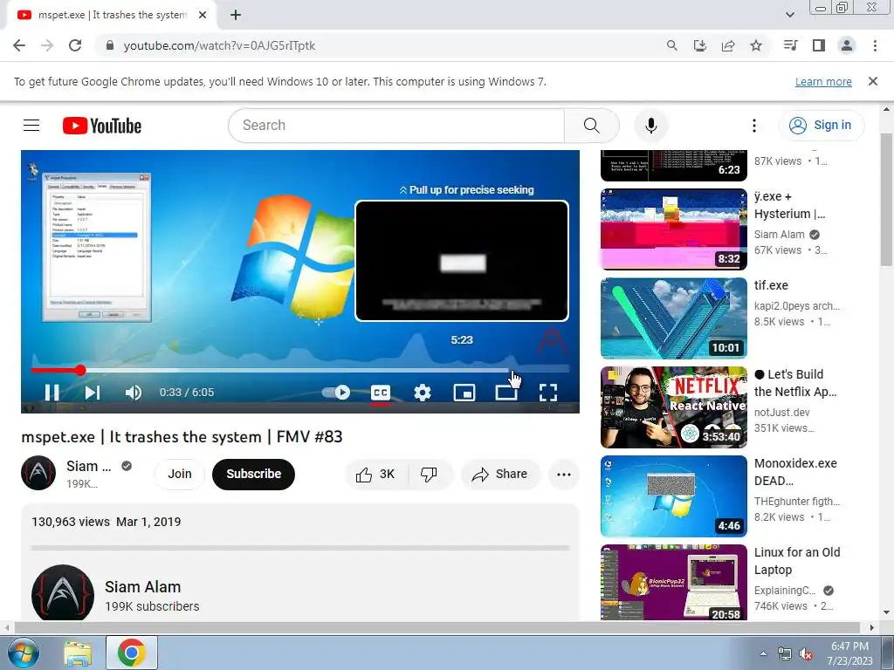Skip to the next video
The image size is (894, 670).
[93, 393]
